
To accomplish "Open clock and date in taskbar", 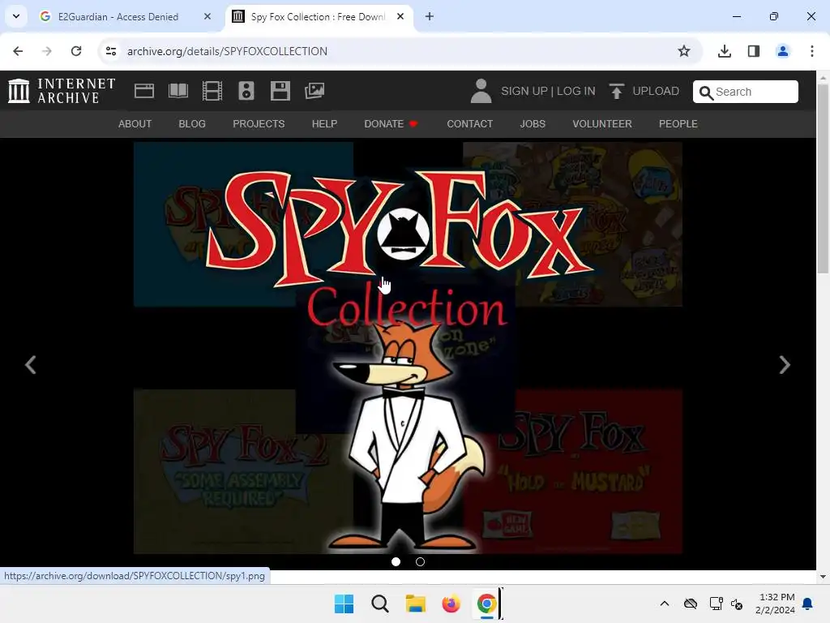I will (x=776, y=604).
